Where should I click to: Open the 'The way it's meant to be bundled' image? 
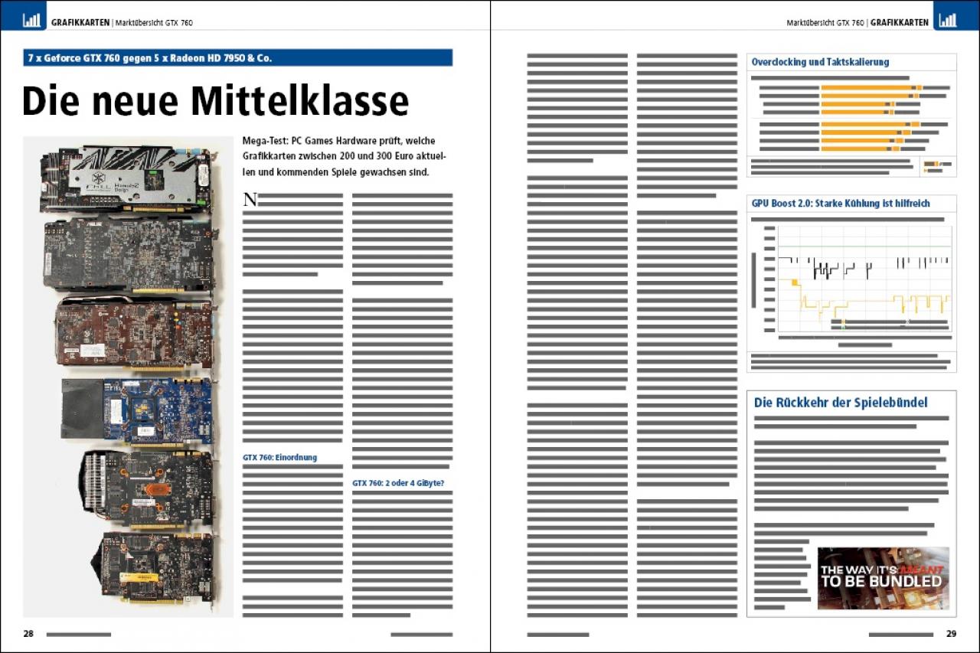pos(884,578)
